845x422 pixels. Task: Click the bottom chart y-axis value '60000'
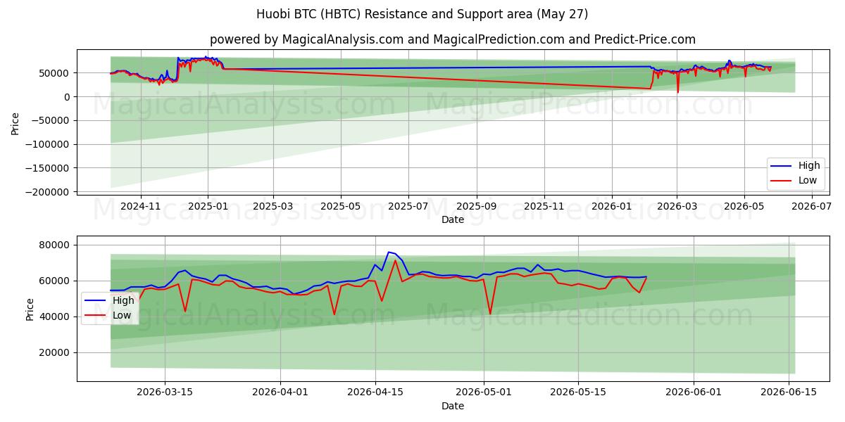pos(56,281)
